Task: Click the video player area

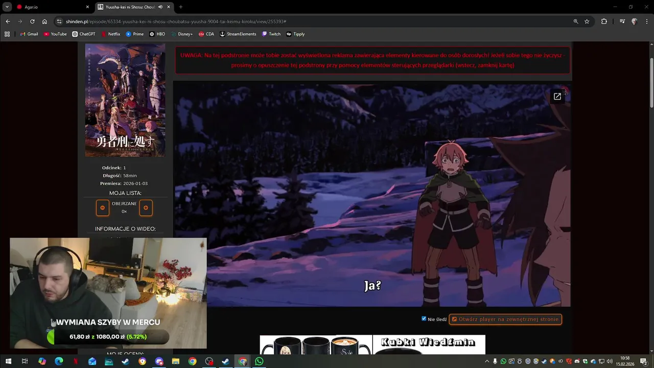Action: pos(372,195)
